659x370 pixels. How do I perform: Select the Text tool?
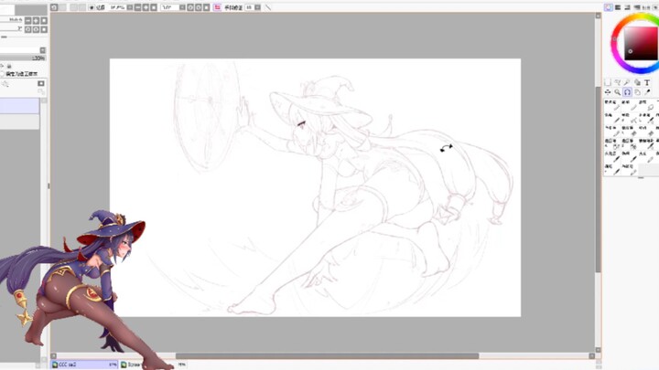pos(647,82)
